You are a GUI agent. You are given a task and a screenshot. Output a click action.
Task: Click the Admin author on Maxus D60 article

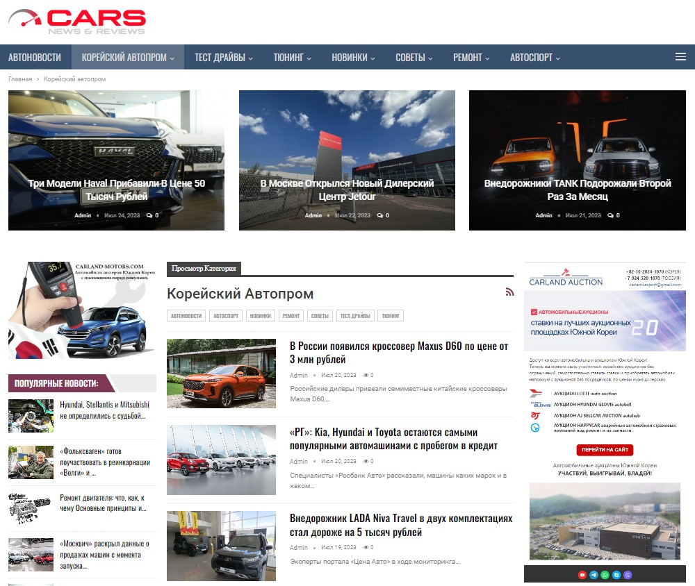point(299,375)
